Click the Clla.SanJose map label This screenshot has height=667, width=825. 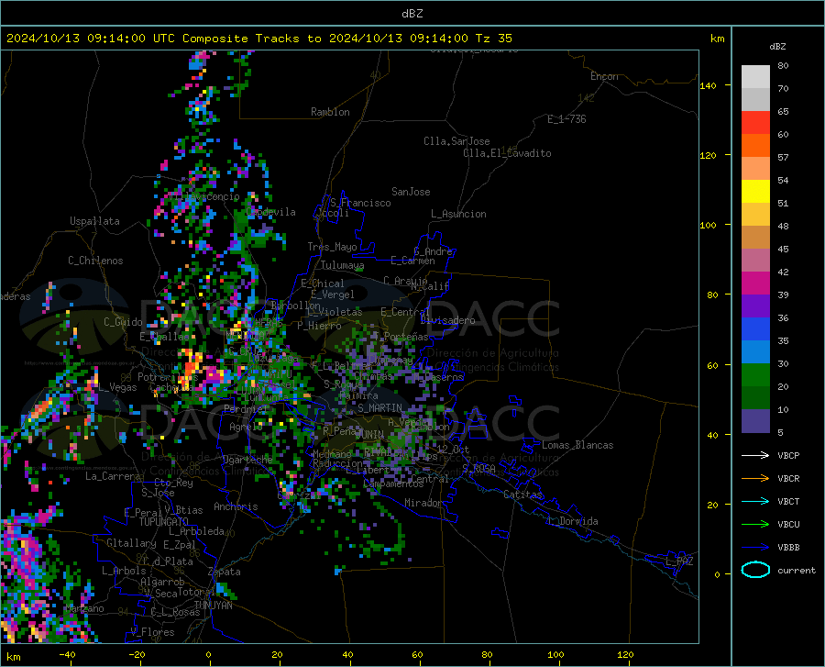[456, 141]
